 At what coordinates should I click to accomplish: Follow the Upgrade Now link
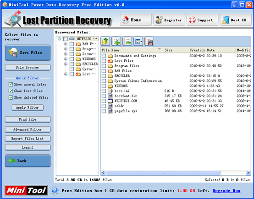(x=226, y=191)
